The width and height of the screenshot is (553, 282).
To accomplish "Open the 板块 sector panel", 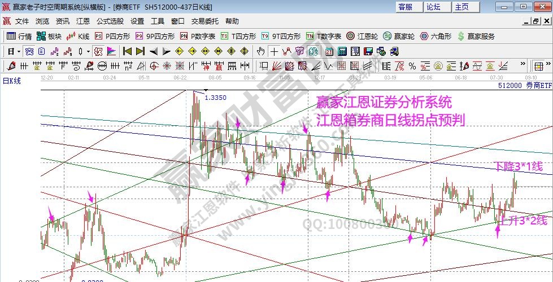I will (49, 36).
